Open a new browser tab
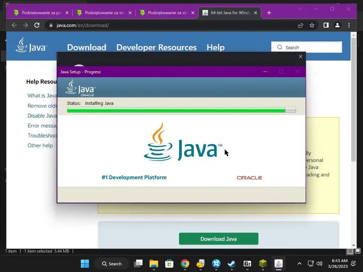The image size is (363, 272). [x=269, y=13]
